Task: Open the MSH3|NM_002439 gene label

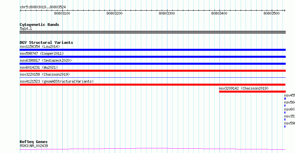Action: (34, 146)
